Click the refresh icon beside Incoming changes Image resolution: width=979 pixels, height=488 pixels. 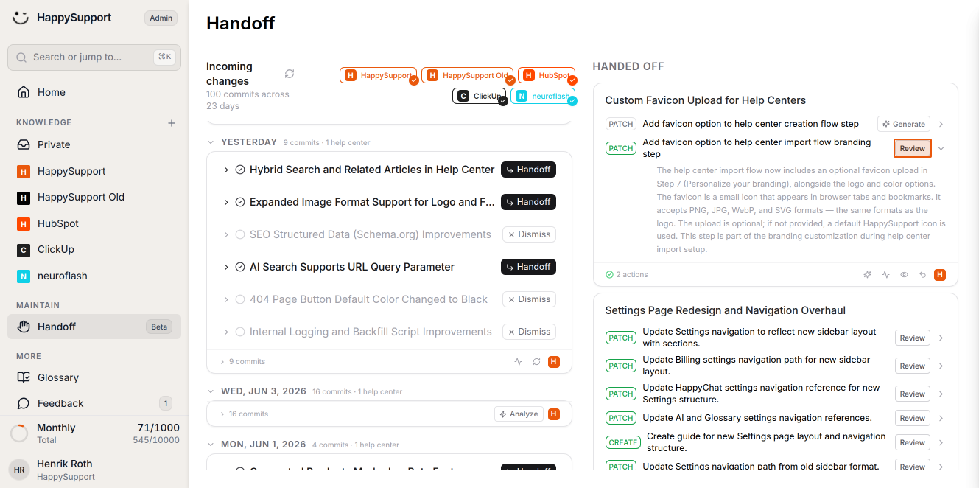(x=290, y=74)
